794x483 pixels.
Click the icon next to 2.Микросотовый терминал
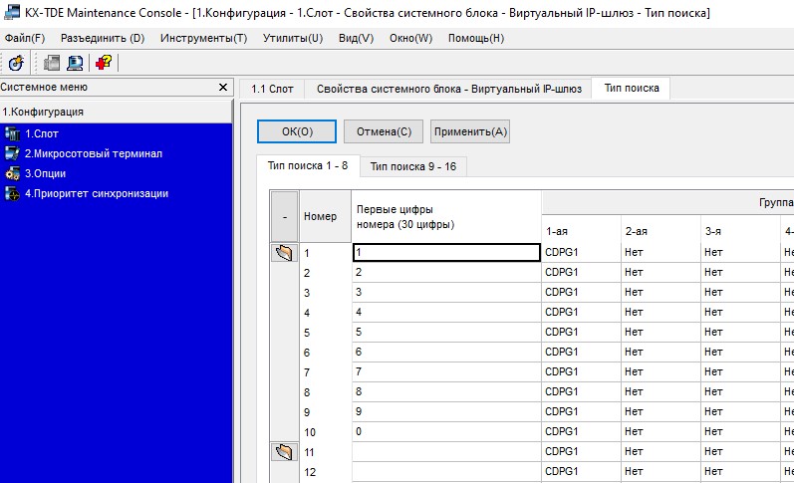(x=12, y=153)
